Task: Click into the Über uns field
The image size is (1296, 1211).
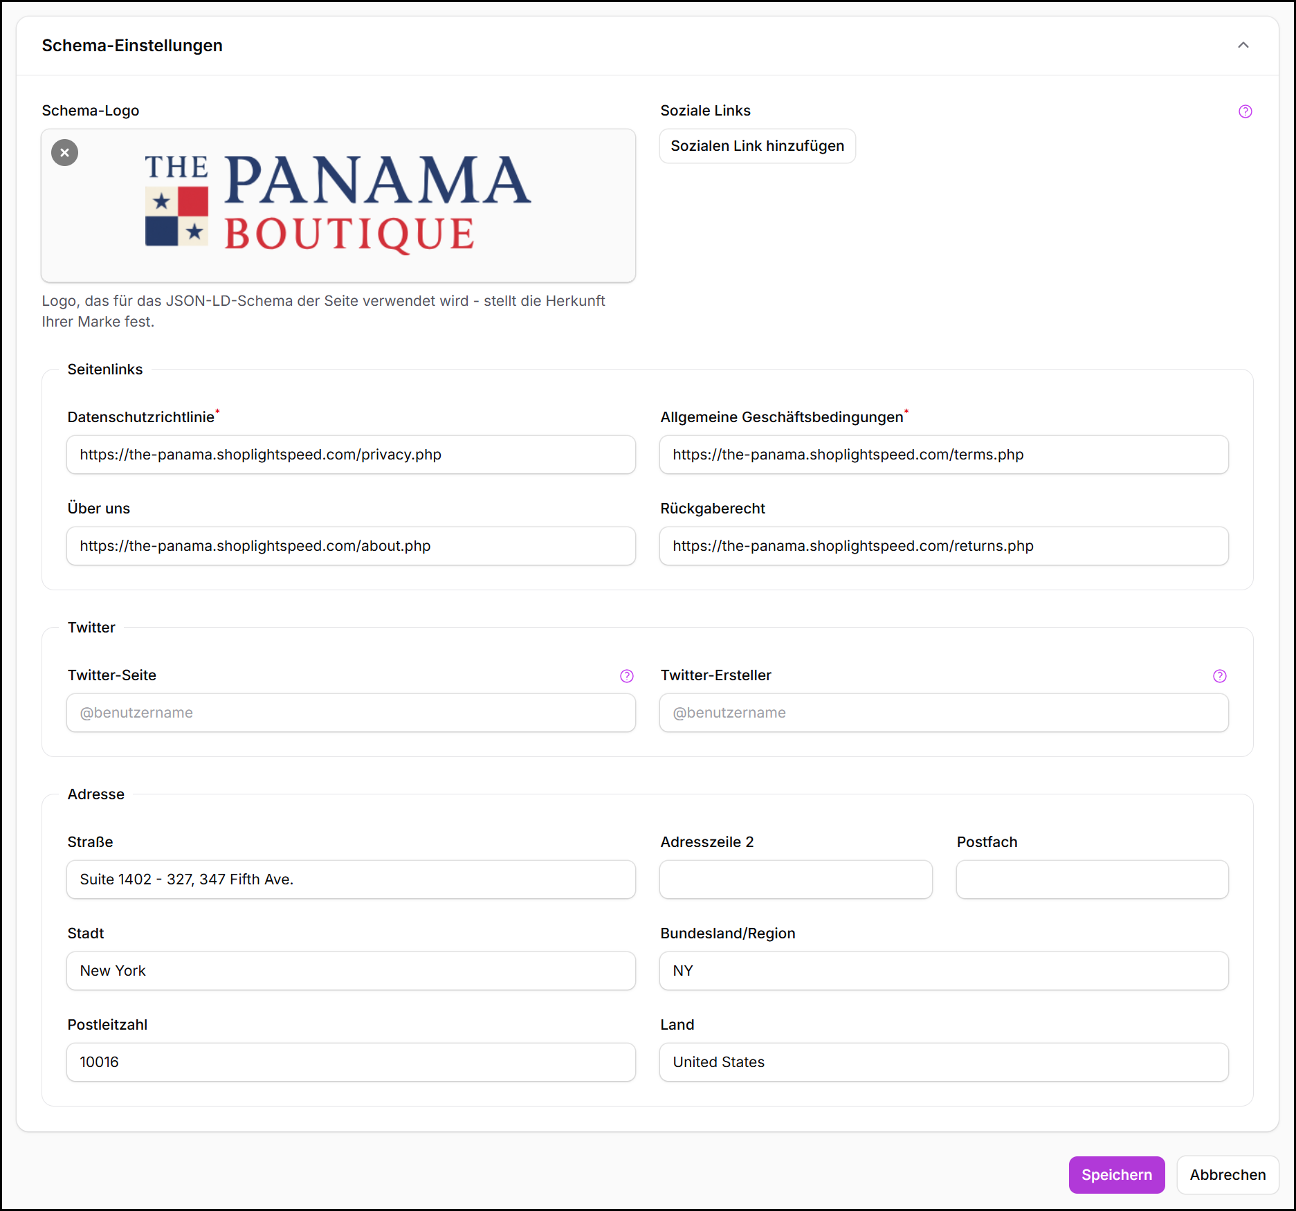Action: click(351, 546)
